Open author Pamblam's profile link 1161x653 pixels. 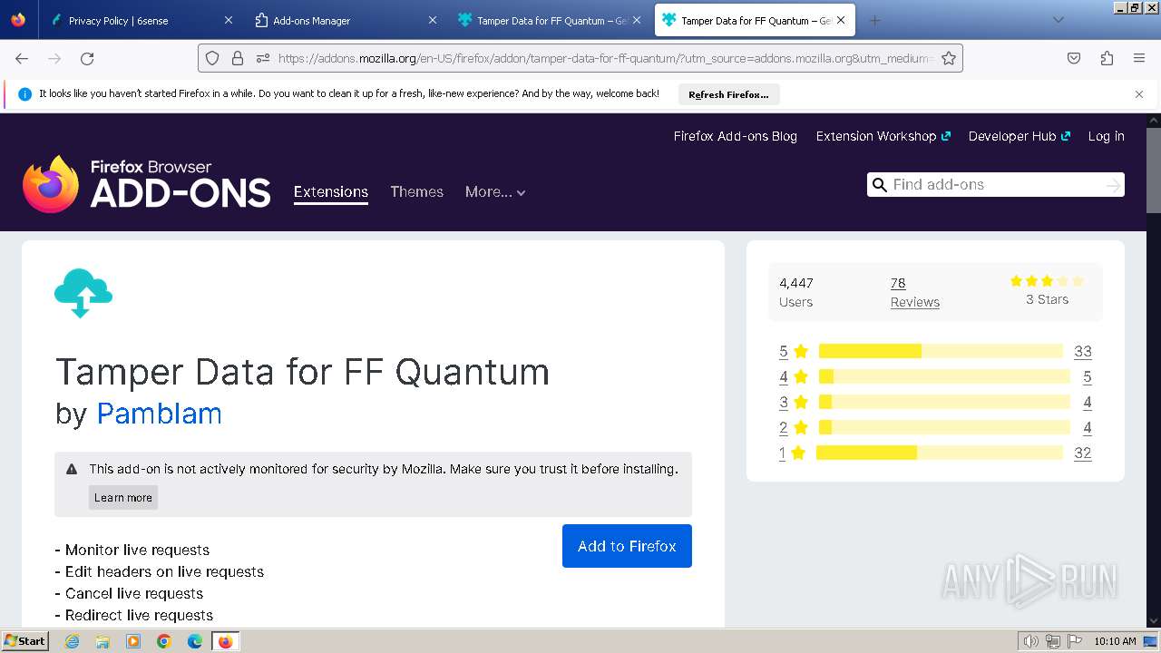159,413
